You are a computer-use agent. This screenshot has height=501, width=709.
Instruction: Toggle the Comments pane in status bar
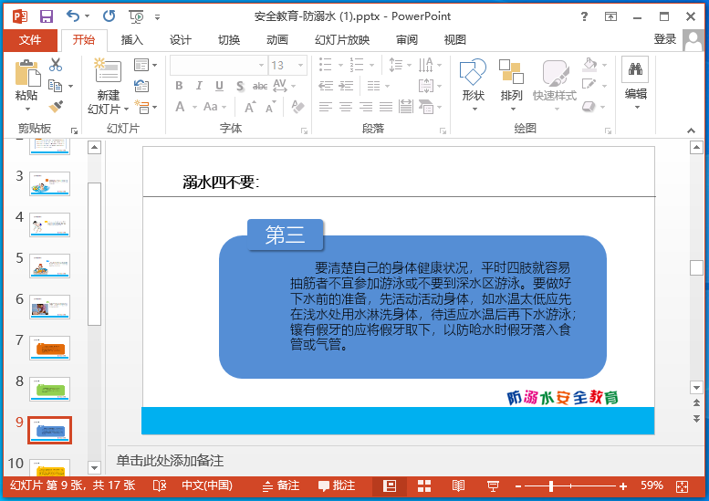pos(336,486)
